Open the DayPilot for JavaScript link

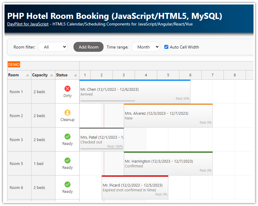click(28, 24)
